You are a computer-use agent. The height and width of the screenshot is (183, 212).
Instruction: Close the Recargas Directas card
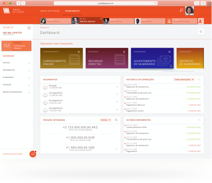coord(124,52)
